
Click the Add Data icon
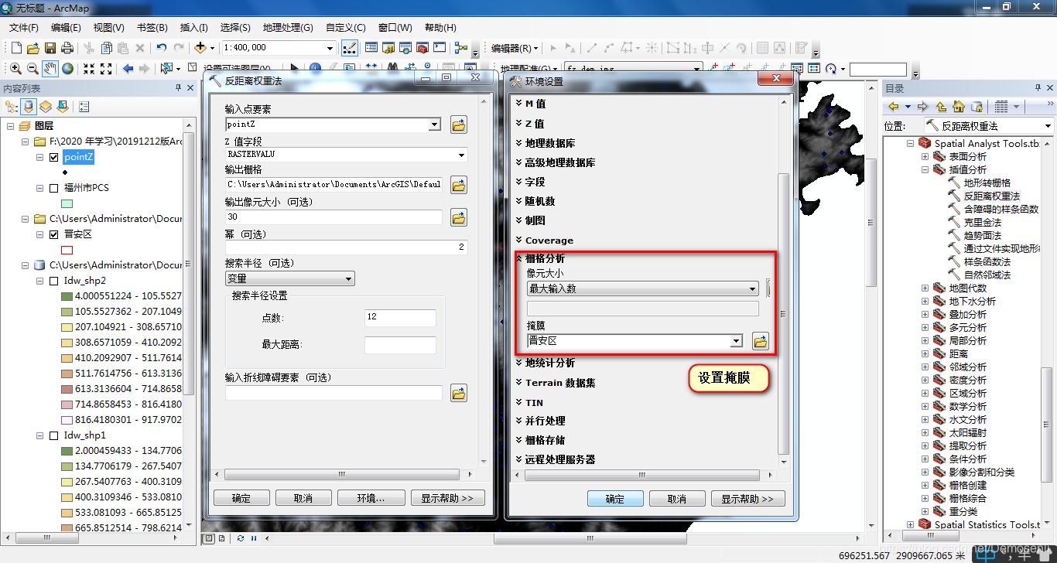(201, 48)
